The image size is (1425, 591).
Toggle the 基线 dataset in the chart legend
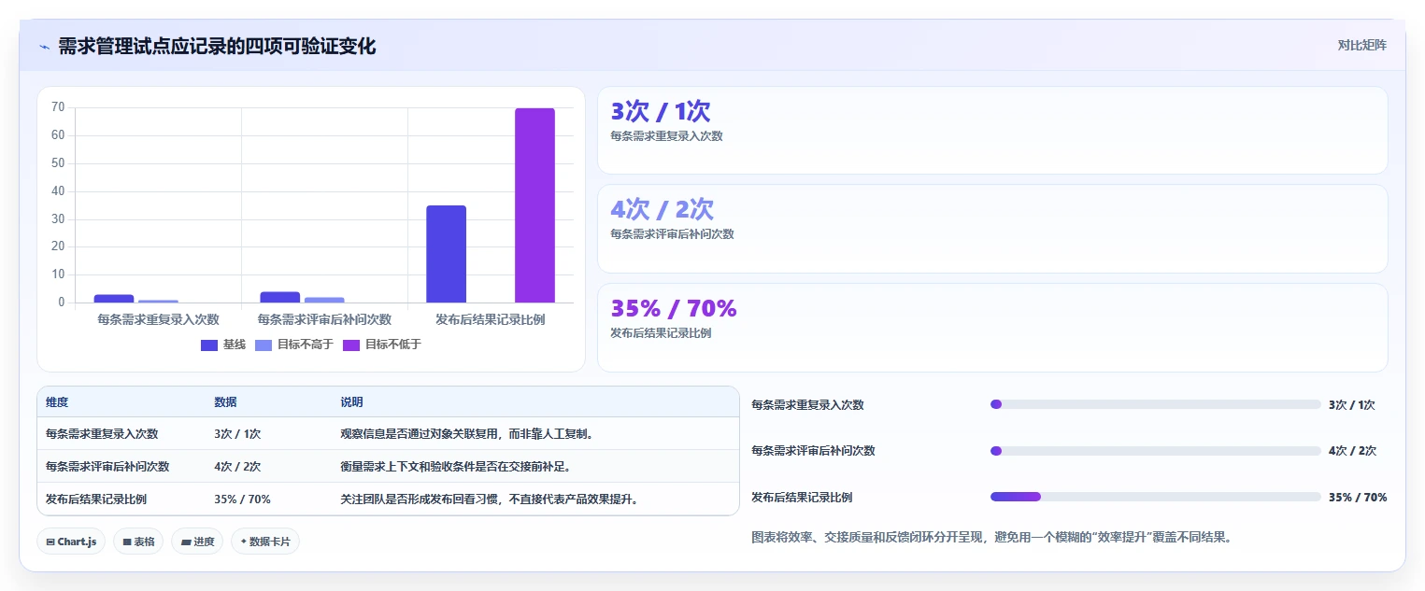(223, 345)
